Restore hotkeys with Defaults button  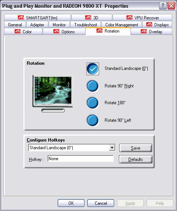point(136,159)
